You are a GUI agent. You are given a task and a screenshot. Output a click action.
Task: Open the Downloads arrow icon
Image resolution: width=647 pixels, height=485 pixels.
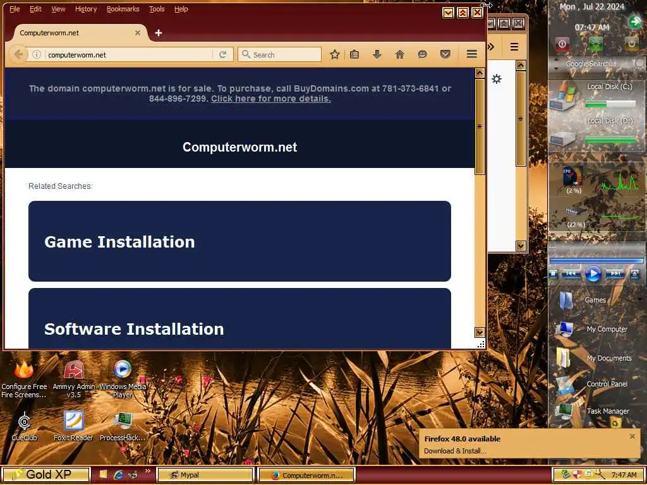coord(377,54)
